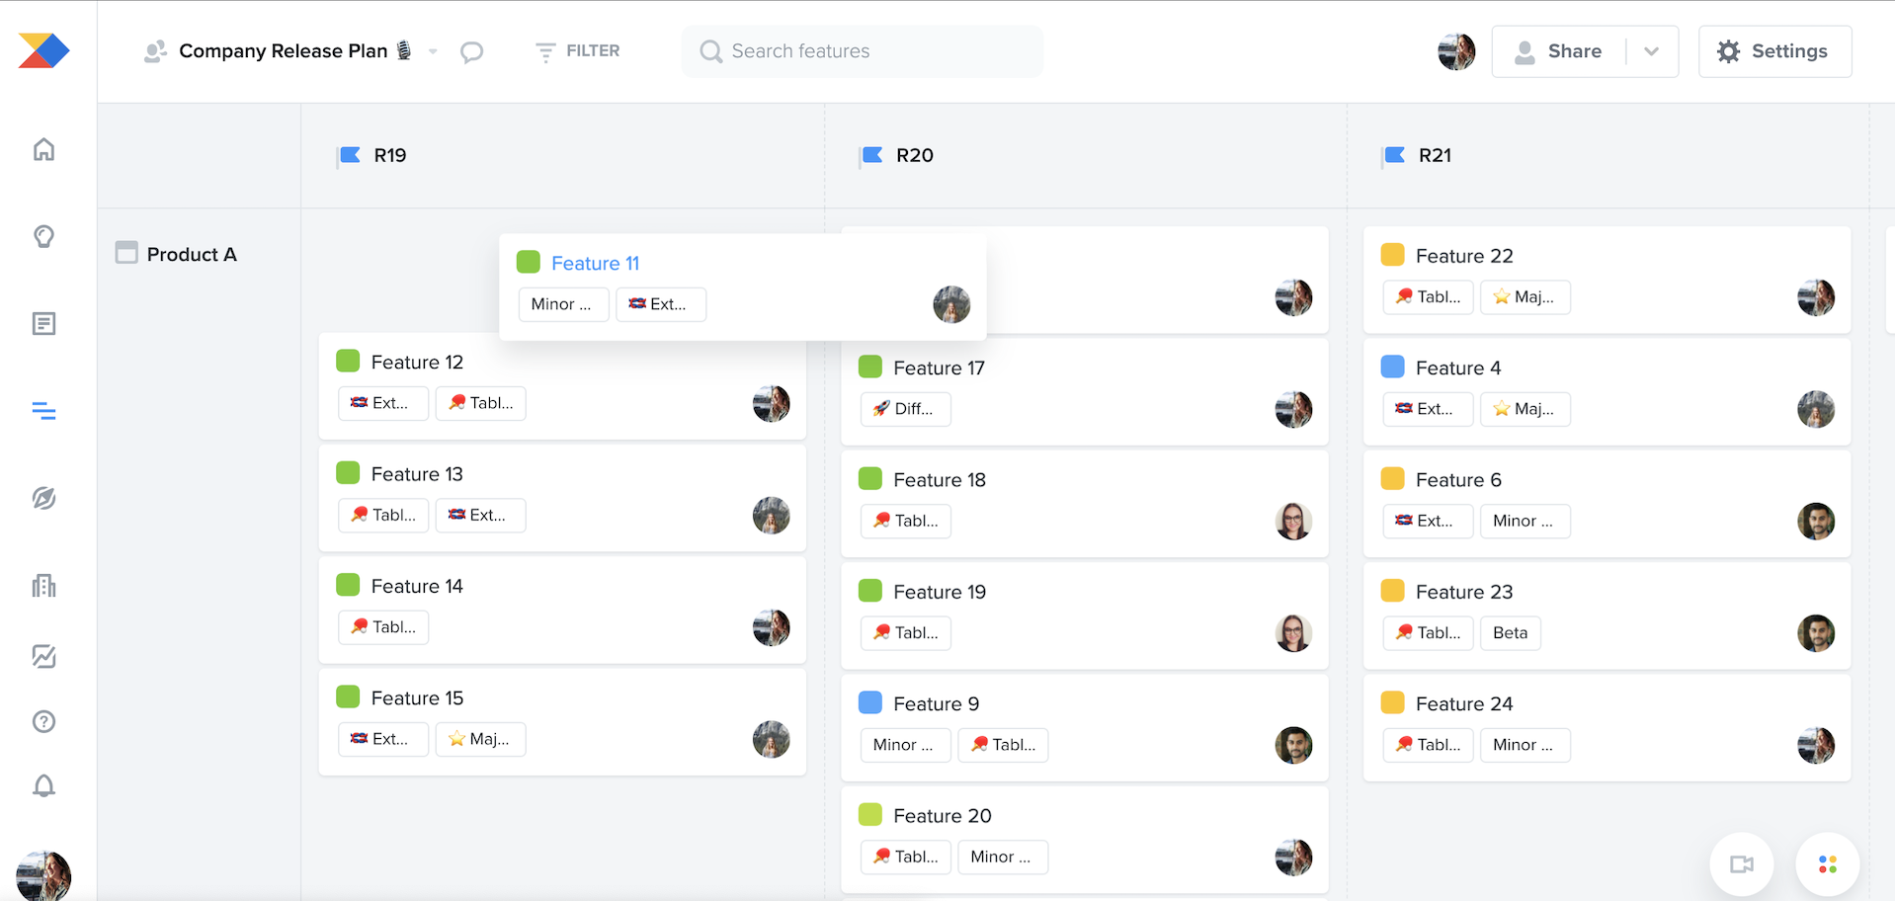Click the Product A row icon

pyautogui.click(x=126, y=253)
